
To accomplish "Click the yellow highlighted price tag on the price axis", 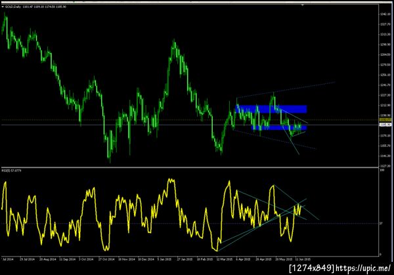I will coord(385,120).
